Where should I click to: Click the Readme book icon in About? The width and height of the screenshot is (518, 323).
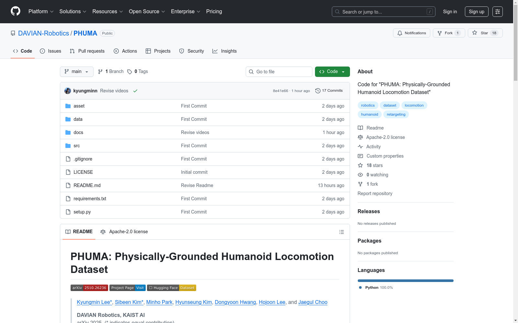pyautogui.click(x=360, y=128)
